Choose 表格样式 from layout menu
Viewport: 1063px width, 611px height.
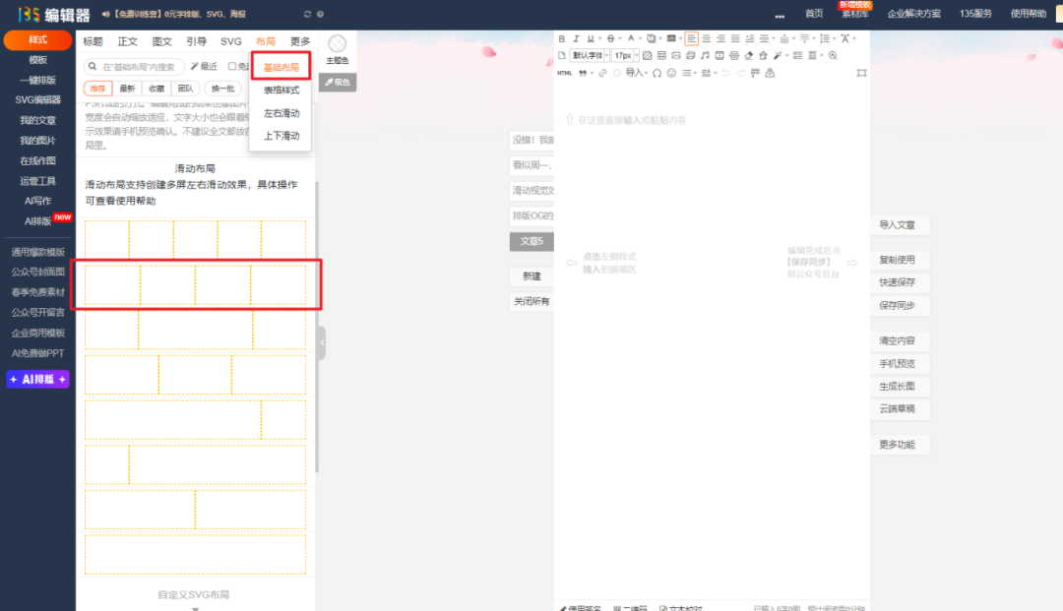coord(281,91)
